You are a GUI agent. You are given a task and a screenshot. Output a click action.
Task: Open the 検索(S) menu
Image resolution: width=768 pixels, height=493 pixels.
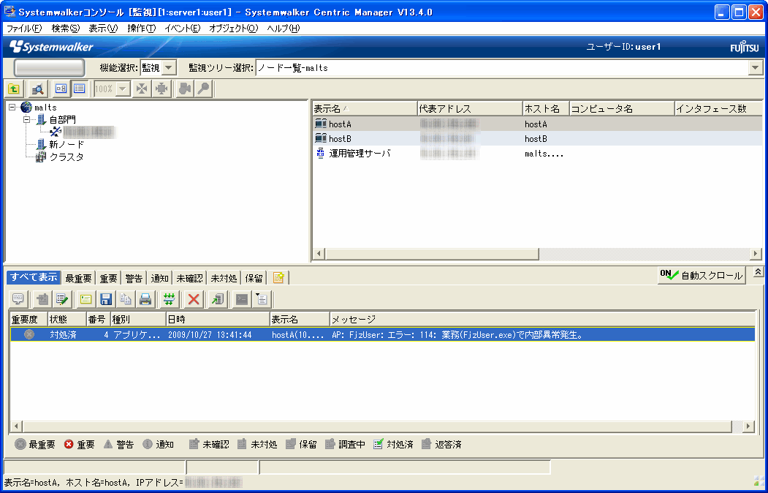(x=65, y=29)
